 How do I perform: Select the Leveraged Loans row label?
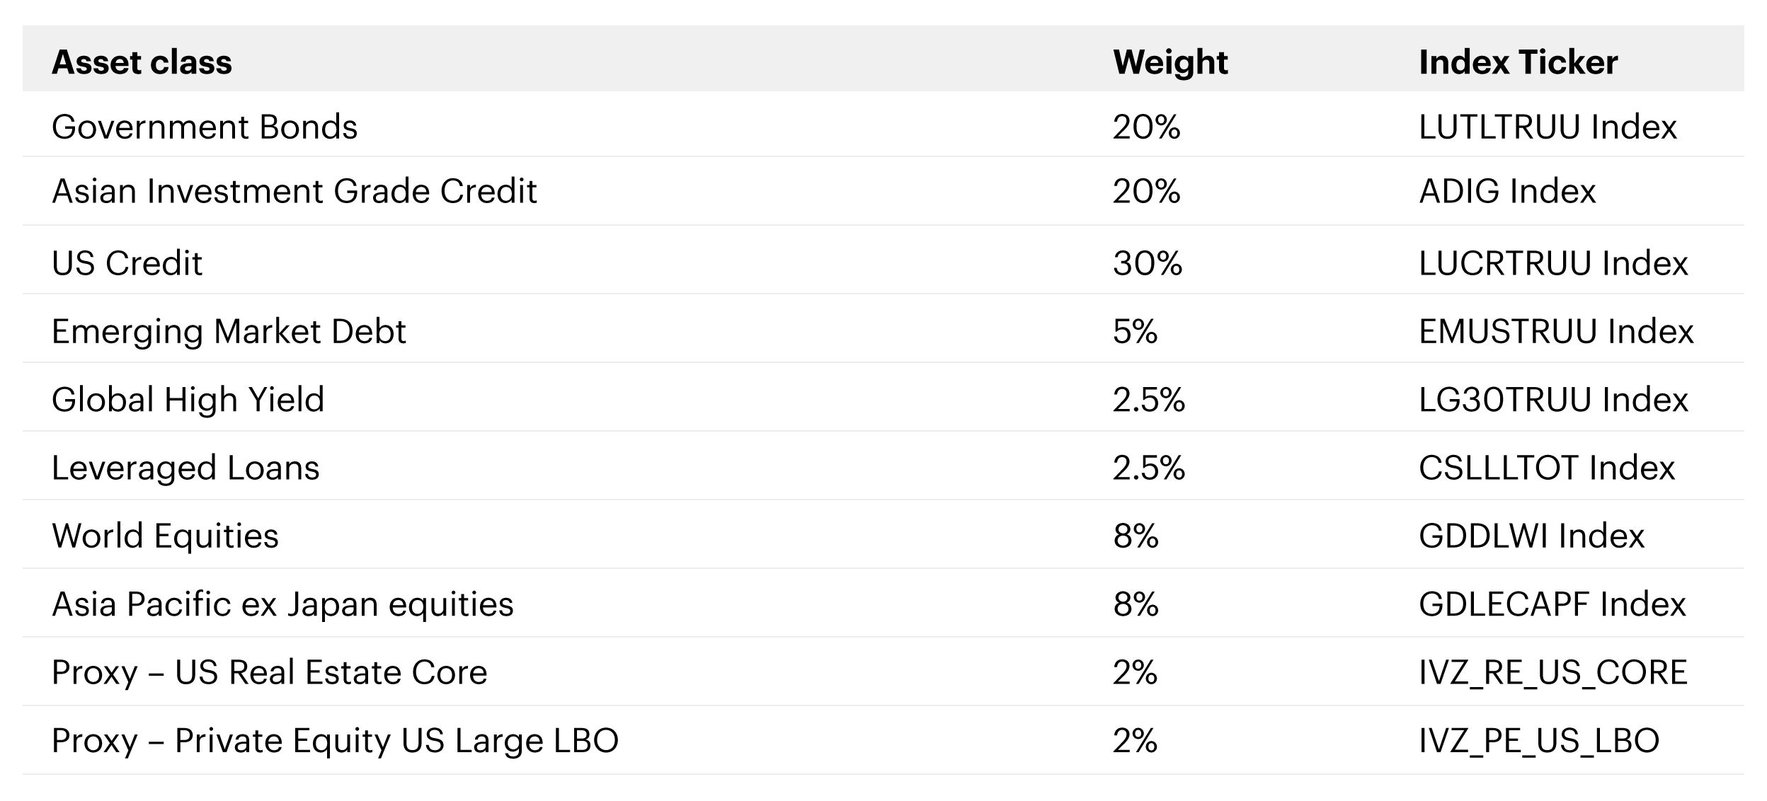click(185, 468)
